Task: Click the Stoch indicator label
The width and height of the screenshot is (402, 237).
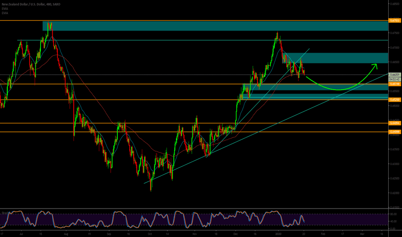Action: point(5,212)
